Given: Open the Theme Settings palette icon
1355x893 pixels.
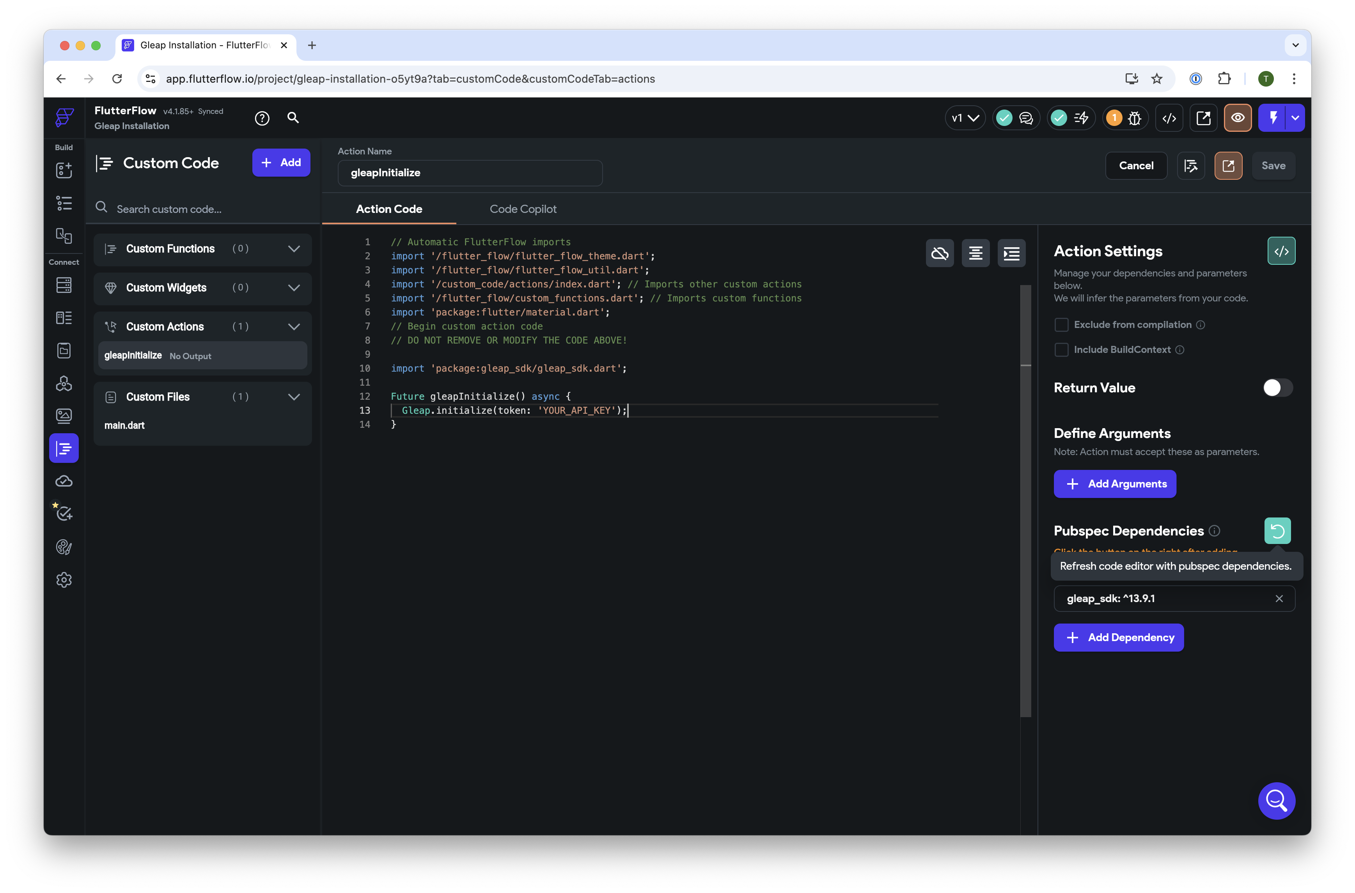Looking at the screenshot, I should (64, 547).
